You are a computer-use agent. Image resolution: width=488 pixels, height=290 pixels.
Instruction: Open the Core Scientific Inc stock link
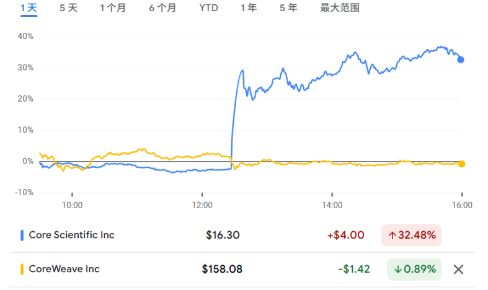(x=73, y=235)
